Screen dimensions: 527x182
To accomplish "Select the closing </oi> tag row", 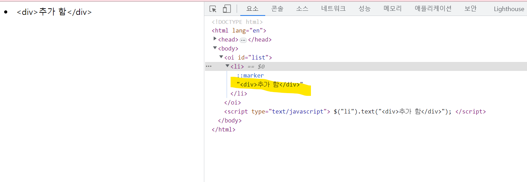I will [x=233, y=102].
